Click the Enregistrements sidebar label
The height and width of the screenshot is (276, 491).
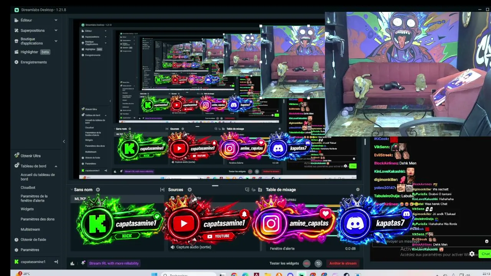pyautogui.click(x=34, y=62)
